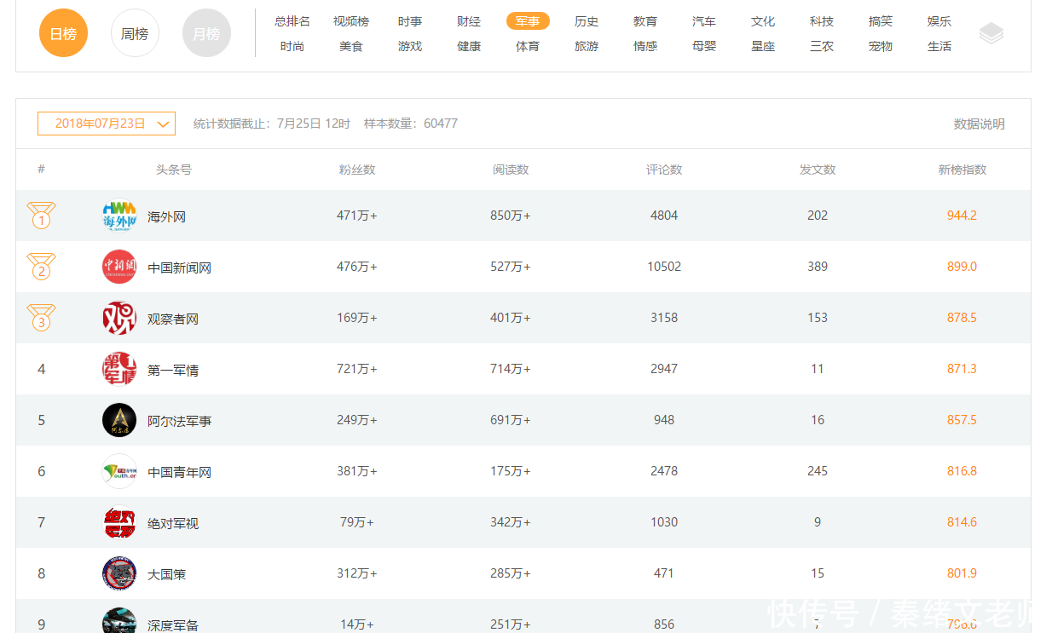Image resolution: width=1052 pixels, height=633 pixels.
Task: Open the 深度军备 account name
Action: click(x=173, y=625)
